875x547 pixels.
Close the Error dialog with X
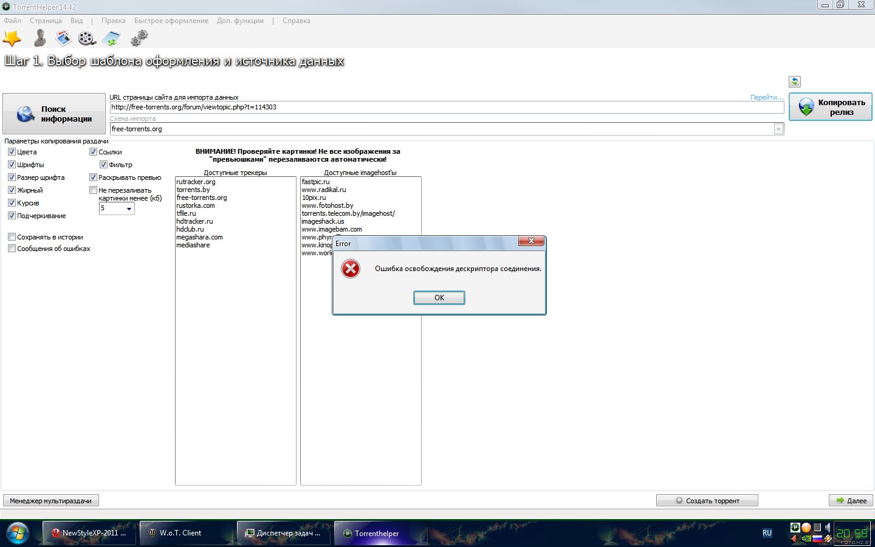click(531, 241)
